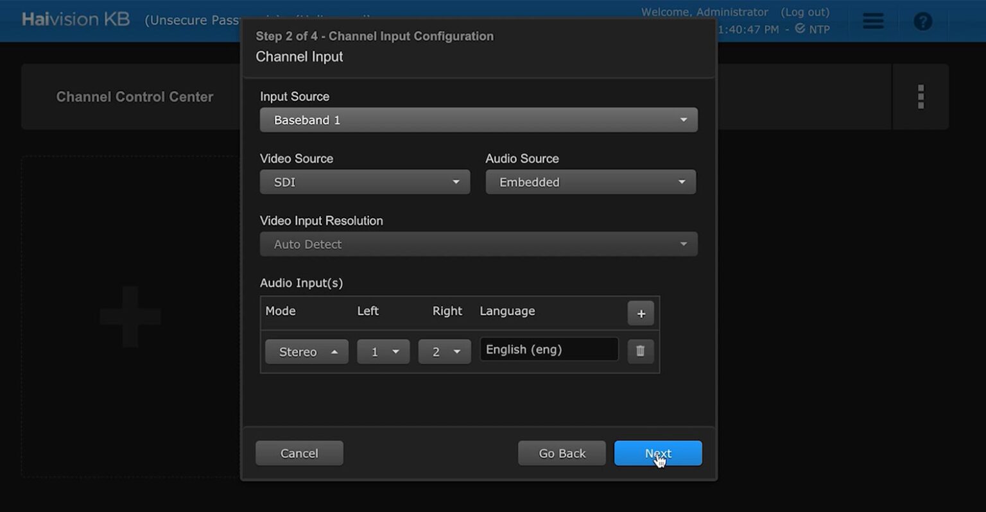Expand the Video Input Resolution dropdown
The image size is (986, 512).
click(x=478, y=244)
